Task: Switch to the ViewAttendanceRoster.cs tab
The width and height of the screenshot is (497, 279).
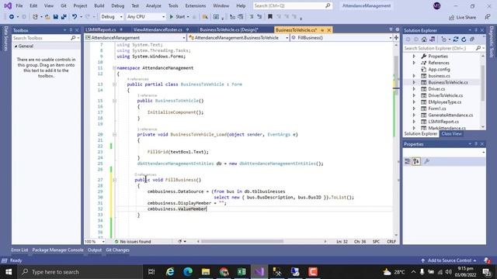Action: point(158,29)
